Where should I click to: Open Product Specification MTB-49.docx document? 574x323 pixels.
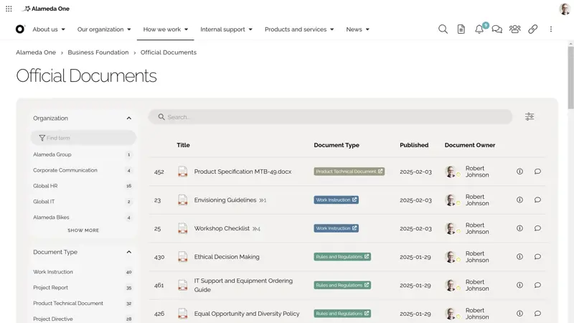click(243, 172)
